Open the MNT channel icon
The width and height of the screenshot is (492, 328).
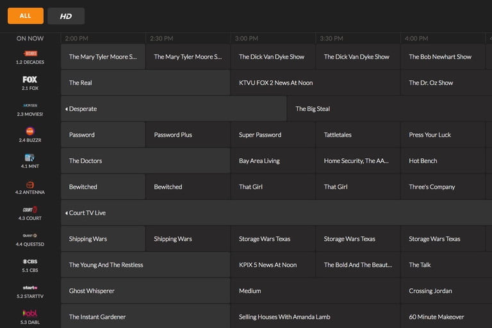[30, 158]
